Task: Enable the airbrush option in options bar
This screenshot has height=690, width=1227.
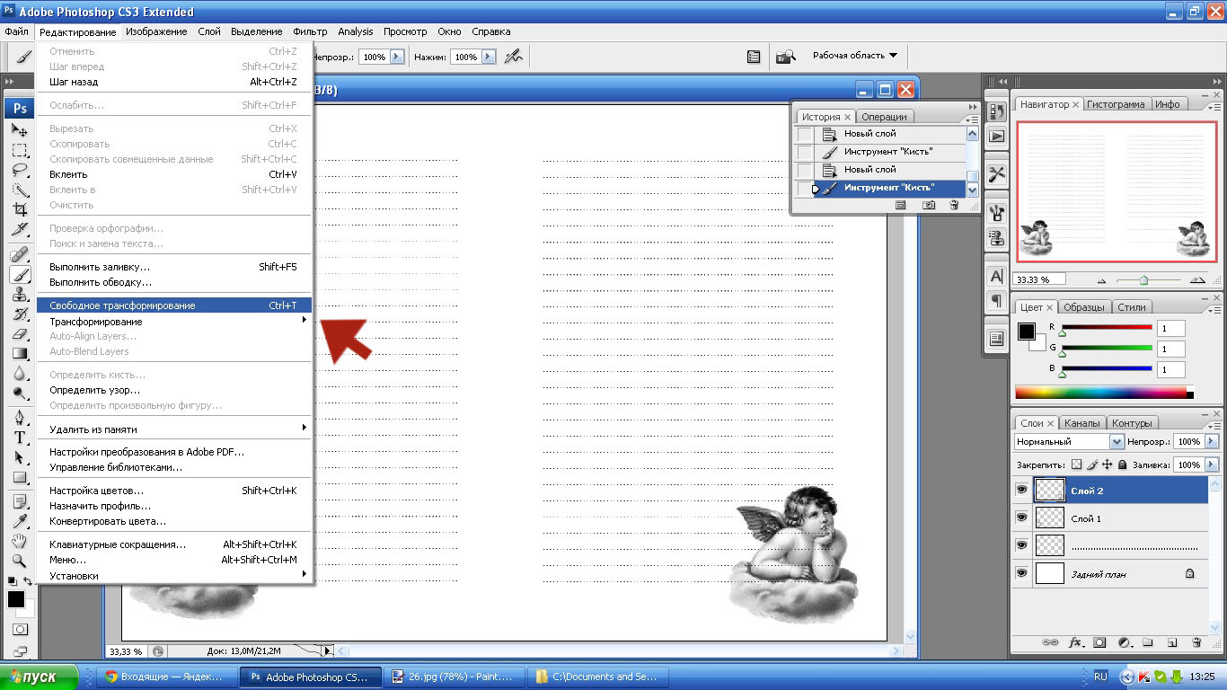Action: [x=513, y=57]
